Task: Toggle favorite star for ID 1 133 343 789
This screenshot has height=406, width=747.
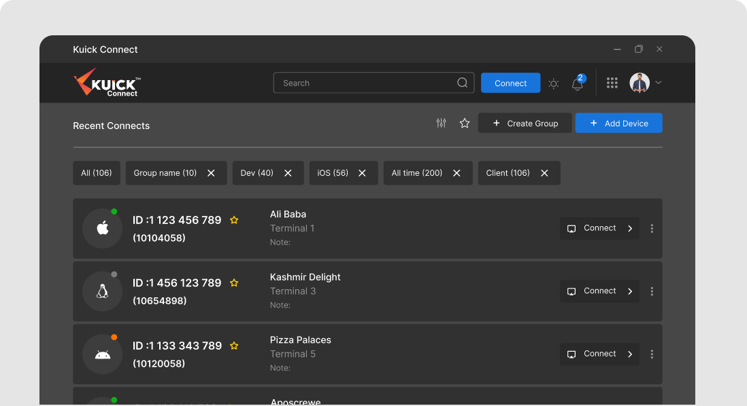Action: [x=234, y=346]
